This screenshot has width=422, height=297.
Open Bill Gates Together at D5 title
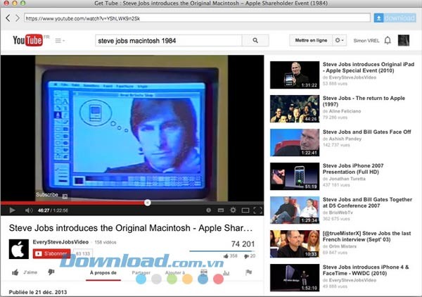[367, 203]
